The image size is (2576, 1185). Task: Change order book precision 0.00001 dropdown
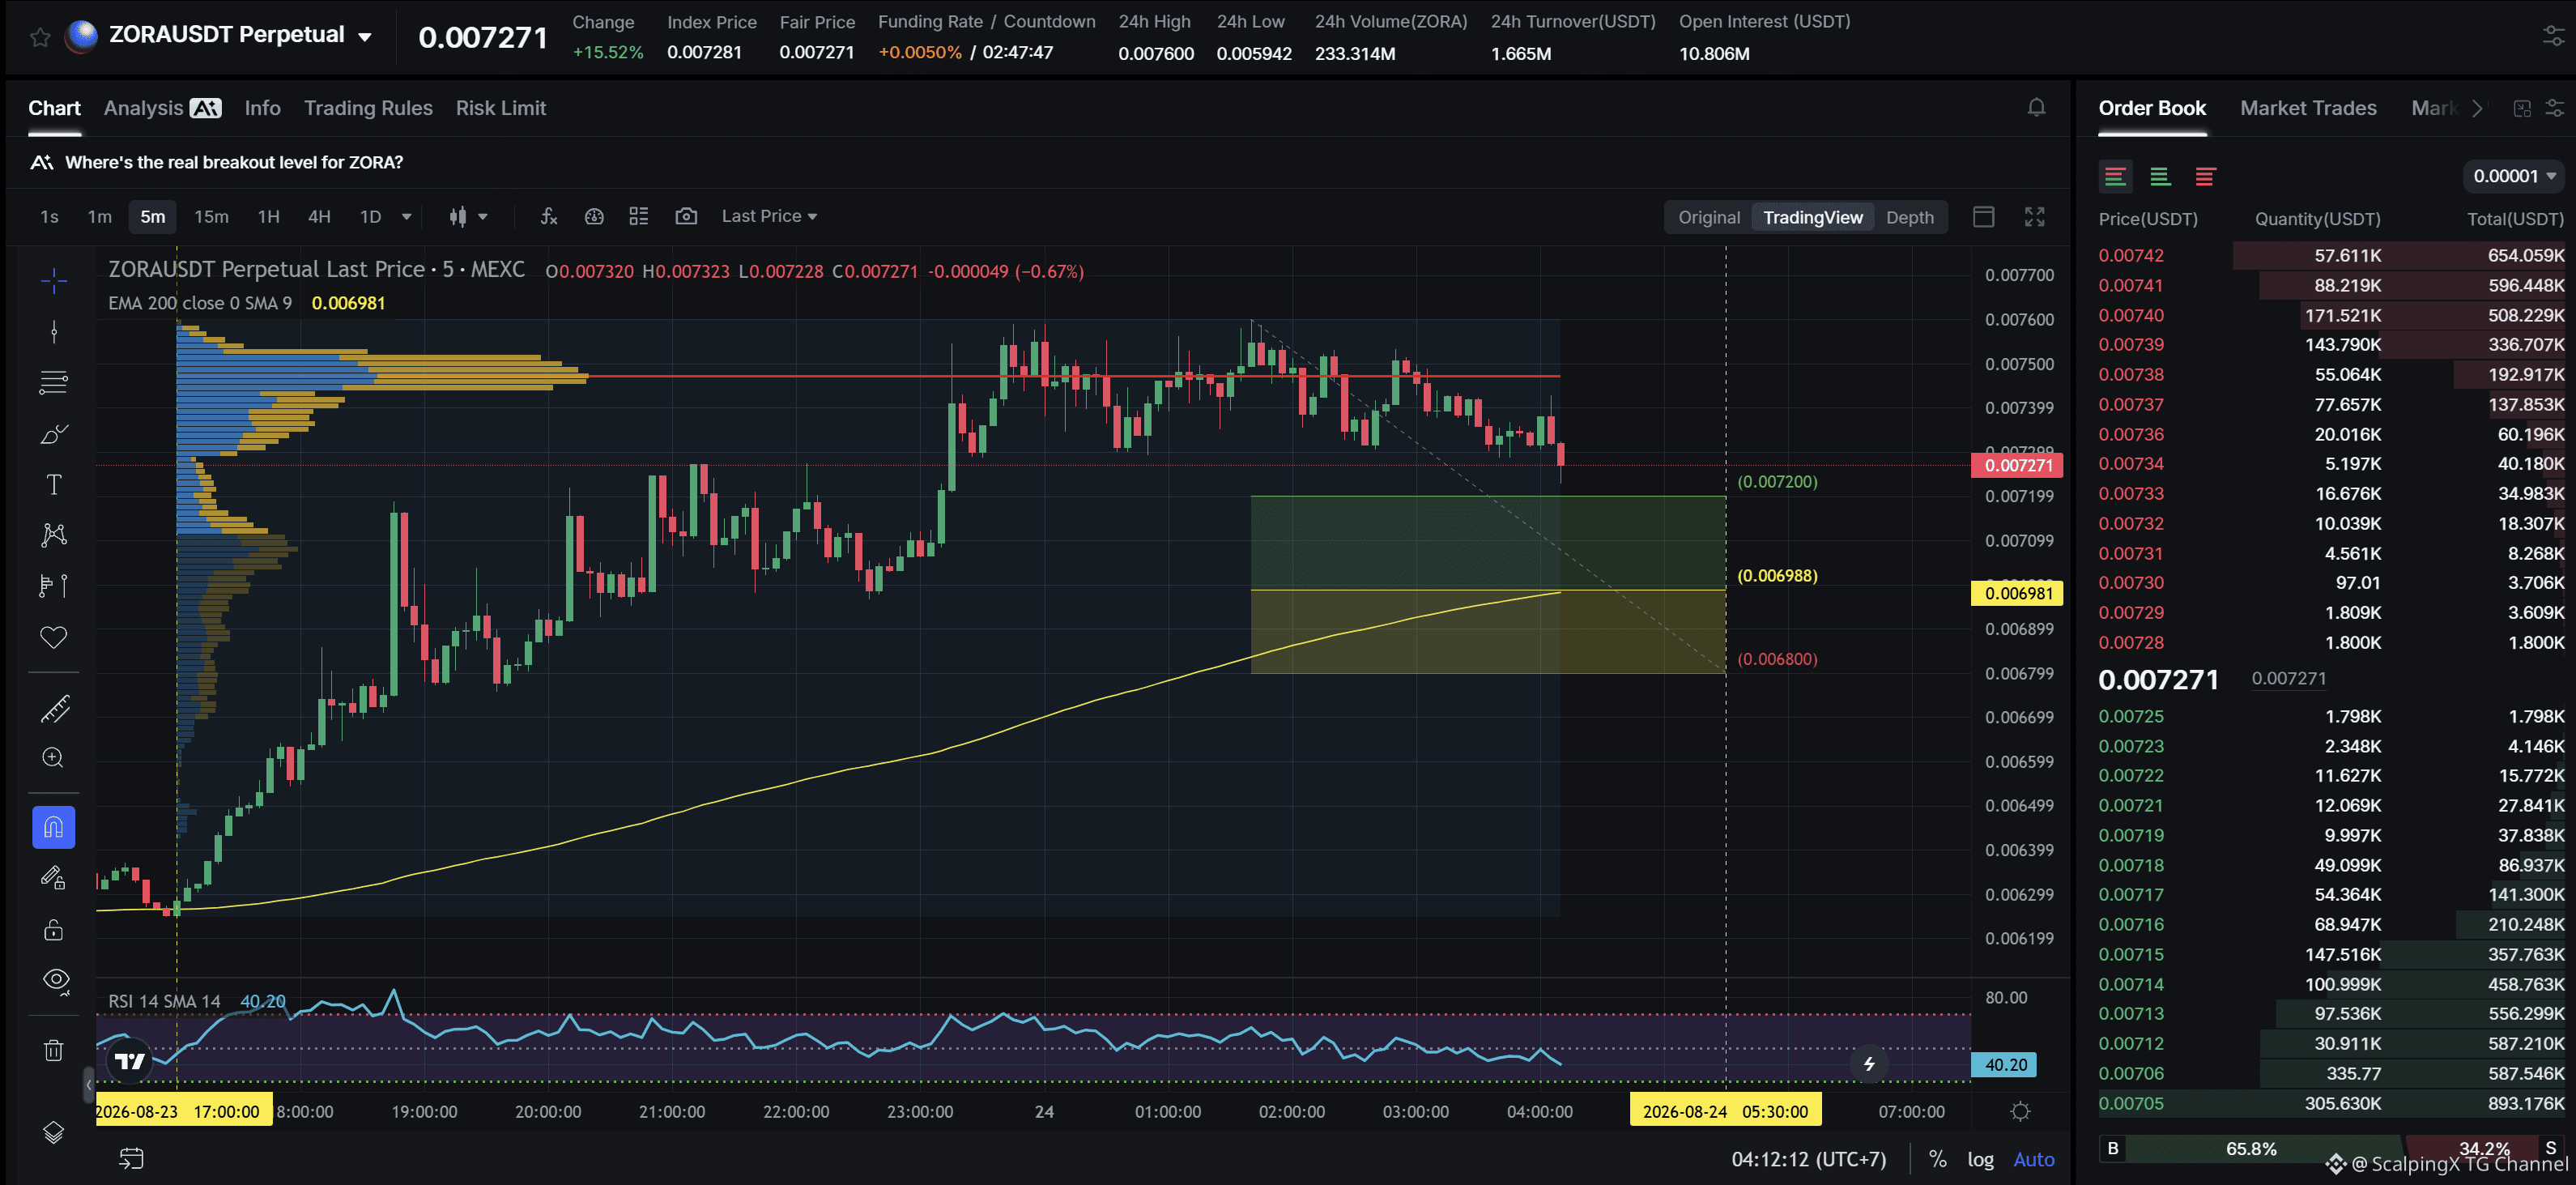pyautogui.click(x=2514, y=176)
